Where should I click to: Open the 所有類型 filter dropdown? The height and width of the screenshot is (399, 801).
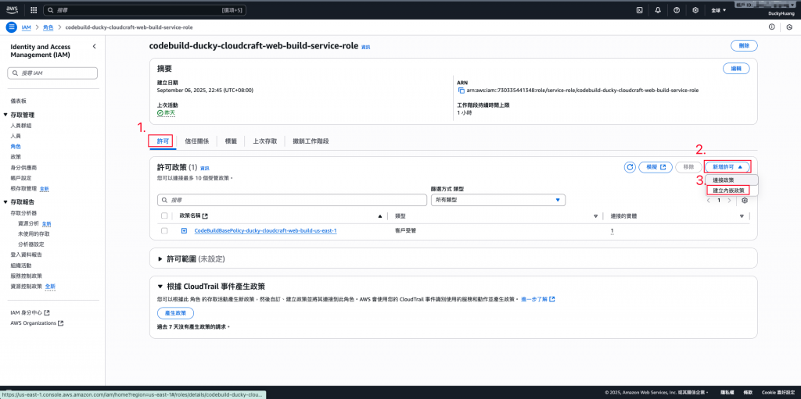(498, 200)
